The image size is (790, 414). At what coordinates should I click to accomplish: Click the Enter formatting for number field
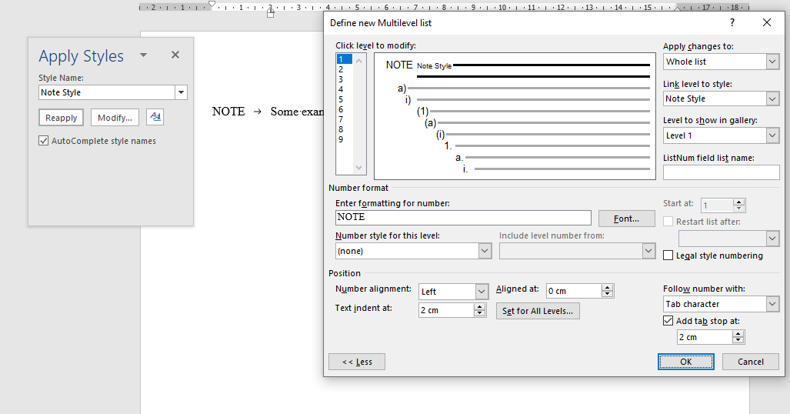click(x=463, y=217)
